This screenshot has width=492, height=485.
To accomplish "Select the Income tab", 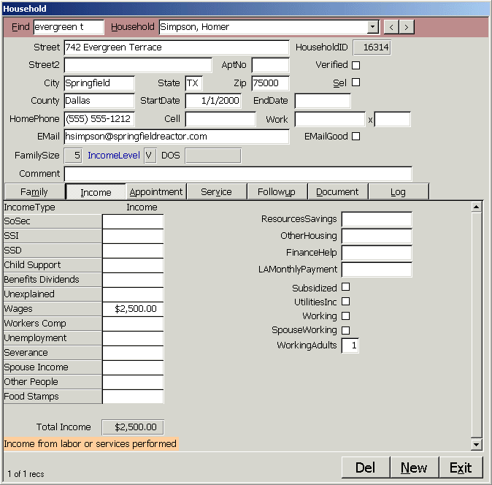I will coord(96,192).
